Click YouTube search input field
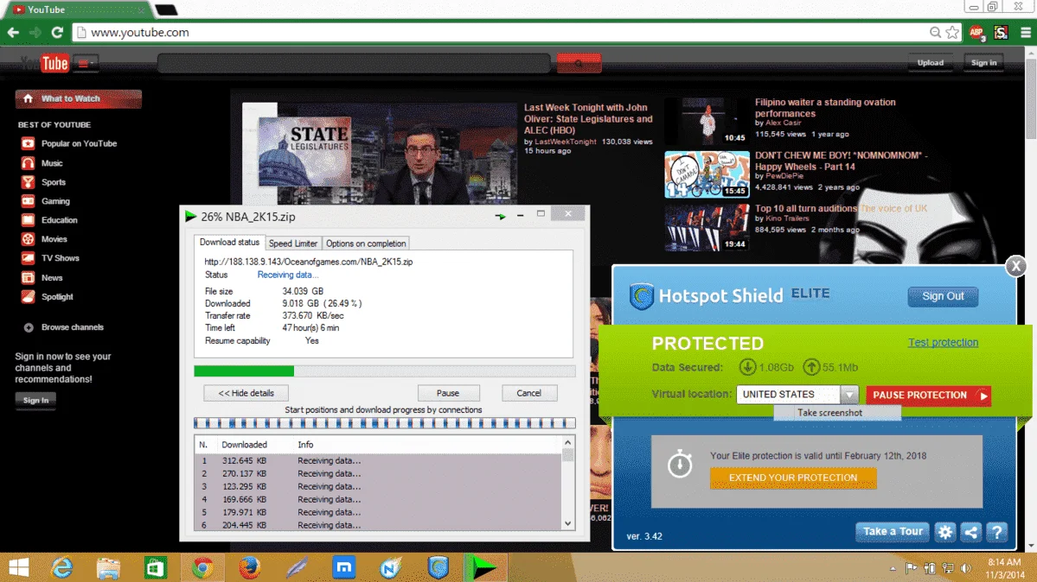The image size is (1037, 582). tap(354, 63)
